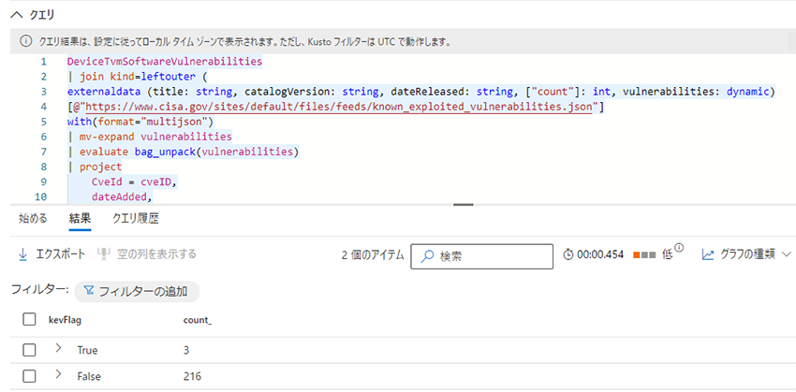Screen dimensions: 796x392
Task: Check the box for the True row
Action: [x=29, y=350]
